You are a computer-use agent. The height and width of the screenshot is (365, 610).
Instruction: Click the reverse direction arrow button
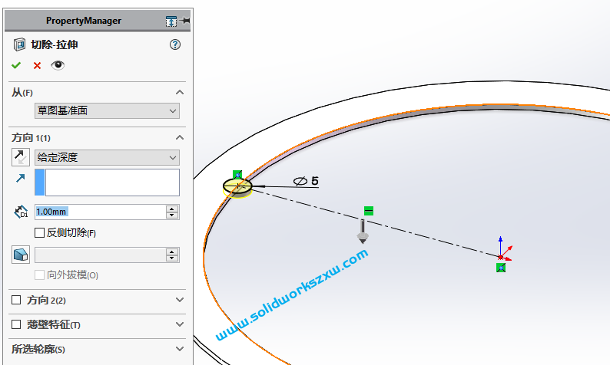(20, 158)
